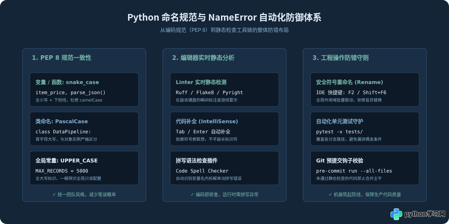Click card title '自动化单元测试守护'
Image resolution: width=449 pixels, height=224 pixels.
click(340, 121)
